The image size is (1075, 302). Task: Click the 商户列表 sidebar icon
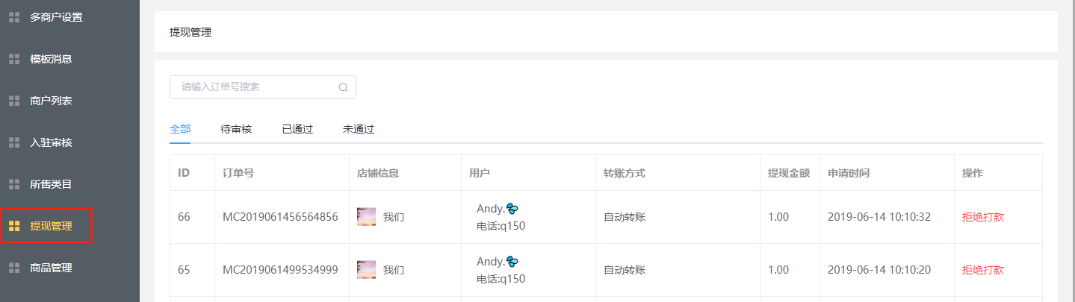point(14,101)
